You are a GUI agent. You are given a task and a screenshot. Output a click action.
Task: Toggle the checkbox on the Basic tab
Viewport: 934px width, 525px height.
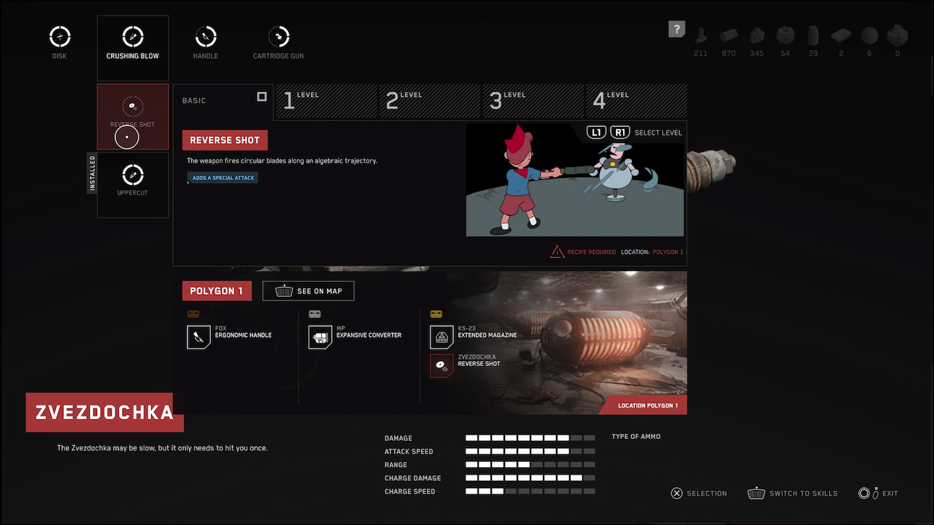coord(262,96)
